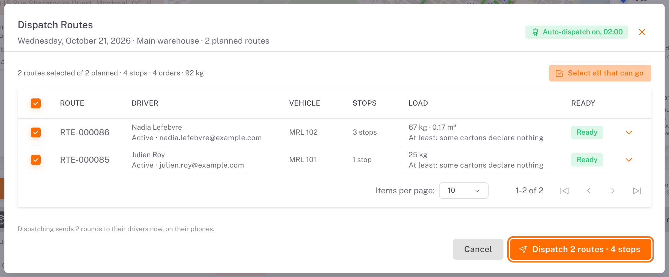Click vehicle MRL 102

(x=303, y=132)
